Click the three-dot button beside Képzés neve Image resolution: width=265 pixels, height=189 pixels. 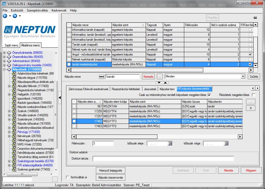[x=101, y=77]
